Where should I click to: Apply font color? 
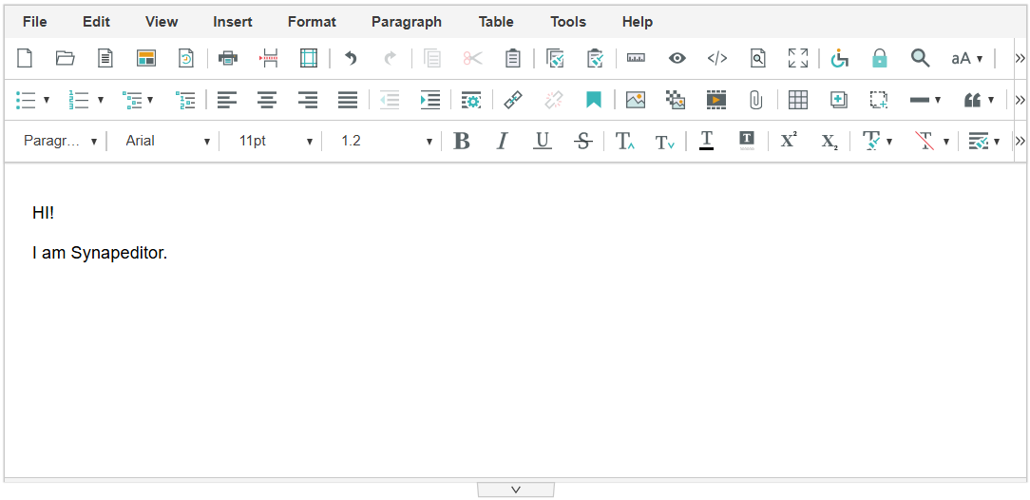pyautogui.click(x=706, y=141)
